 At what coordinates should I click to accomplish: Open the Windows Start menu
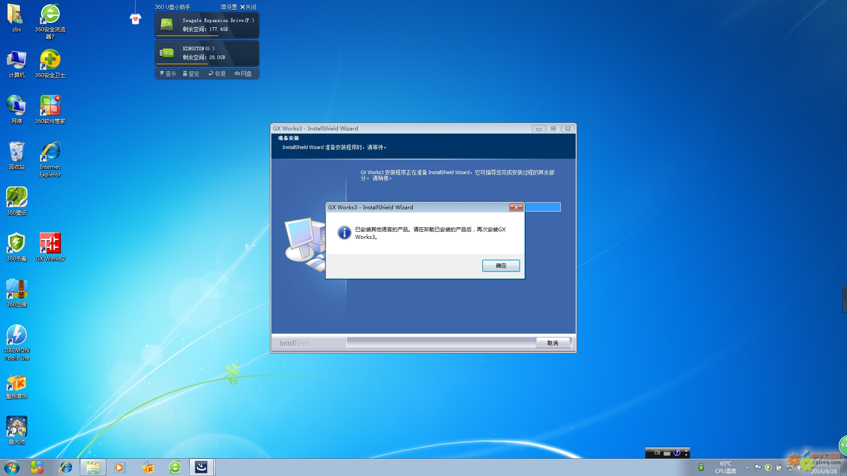(12, 467)
